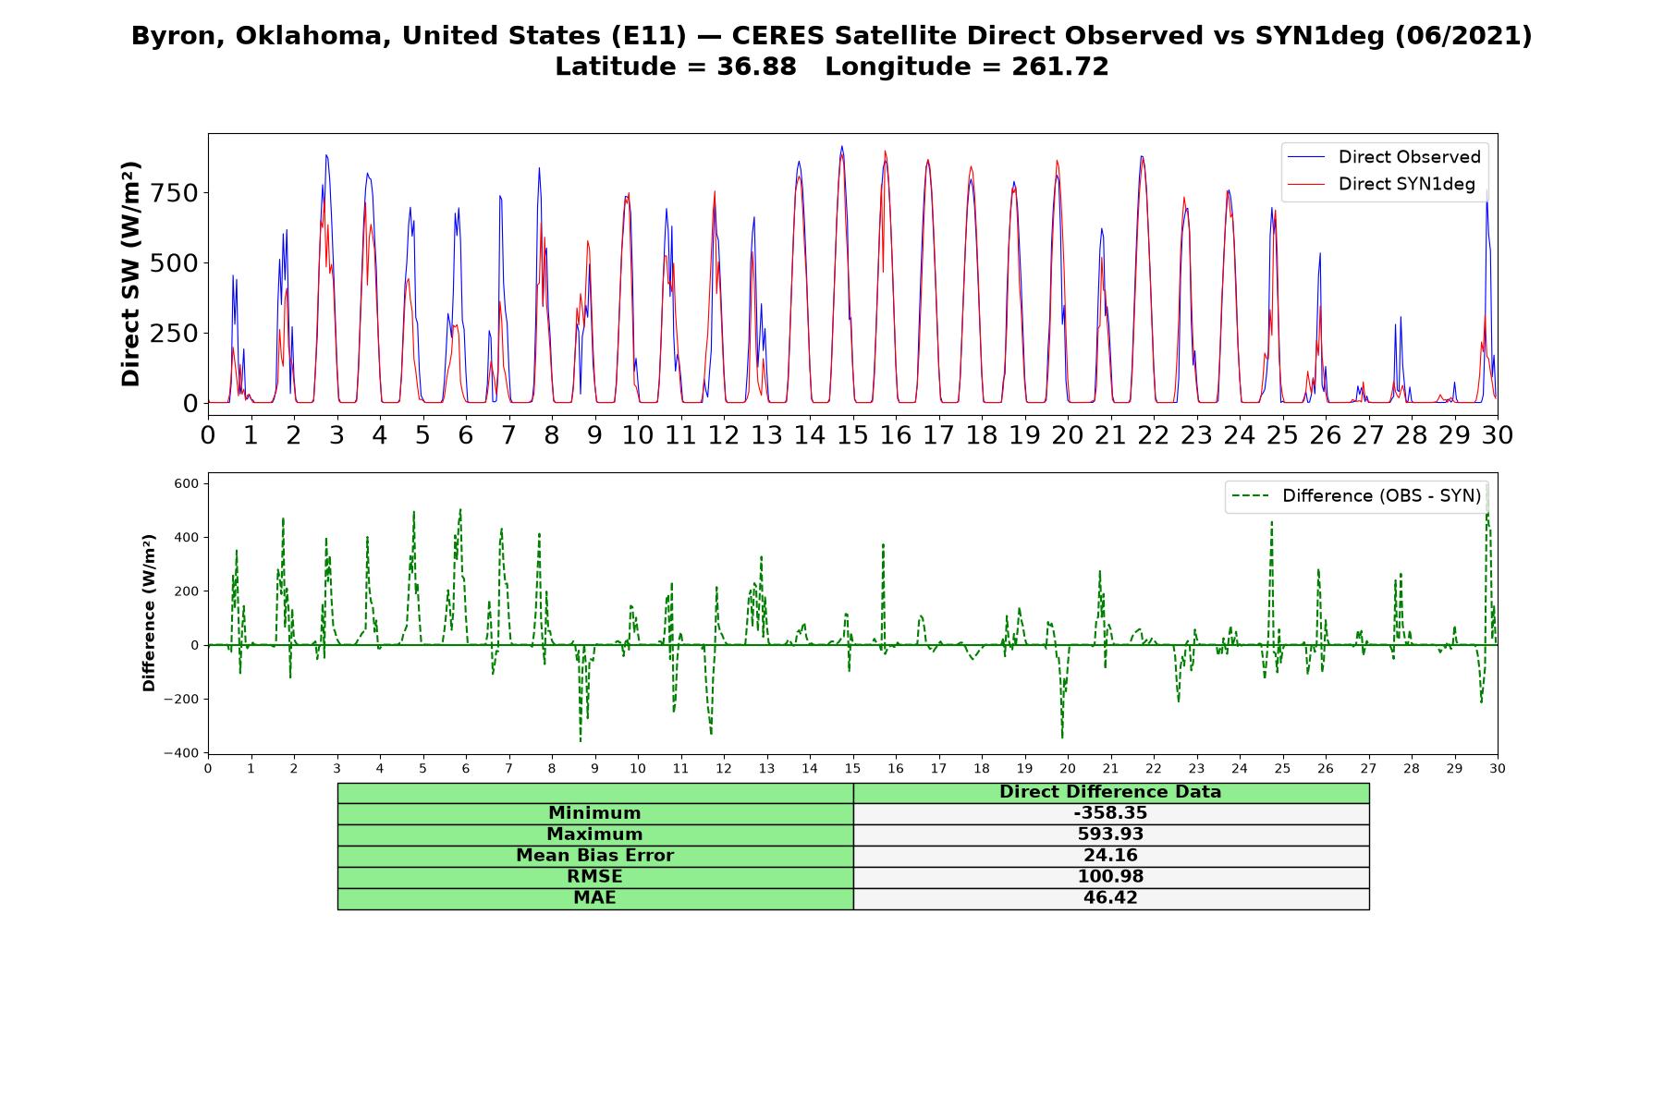The image size is (1664, 1109).
Task: Click the Direct Observed legend entry
Action: click(x=1384, y=157)
